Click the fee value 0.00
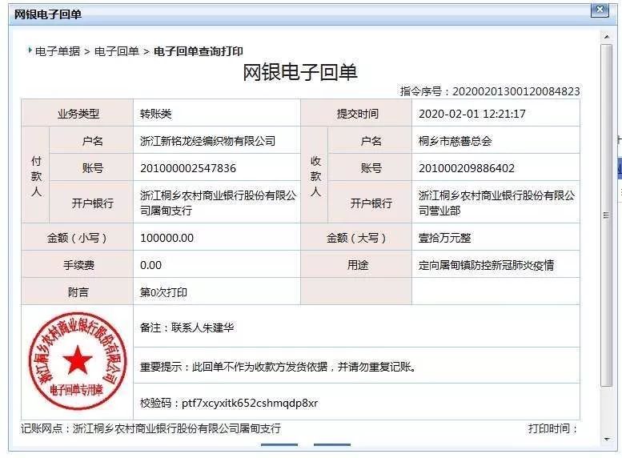This screenshot has width=622, height=458. [150, 265]
